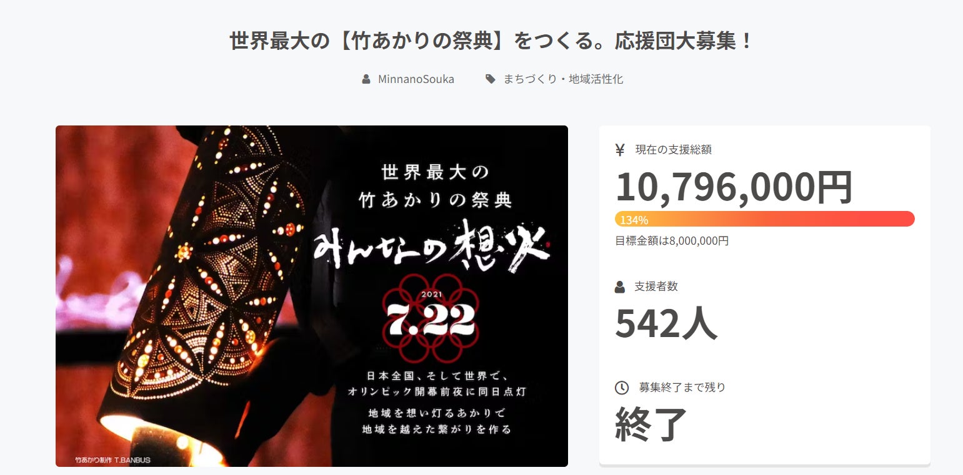Click the 支援者数 label
963x475 pixels.
tap(656, 286)
